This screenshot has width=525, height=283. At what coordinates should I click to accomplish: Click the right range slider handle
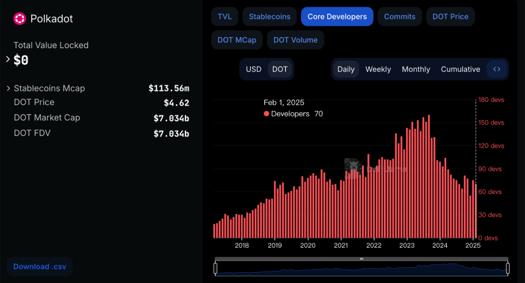click(507, 268)
